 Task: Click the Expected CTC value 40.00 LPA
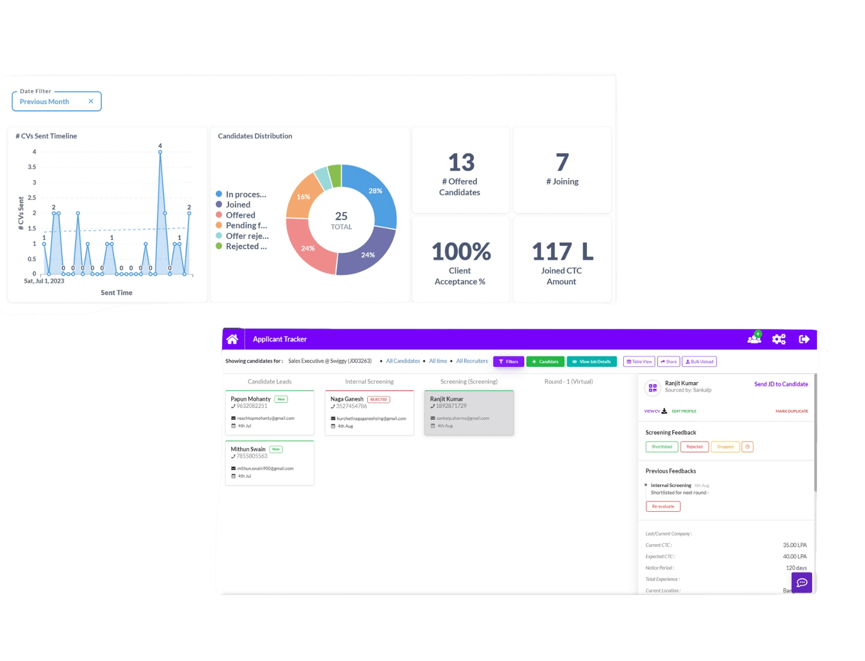pyautogui.click(x=795, y=557)
